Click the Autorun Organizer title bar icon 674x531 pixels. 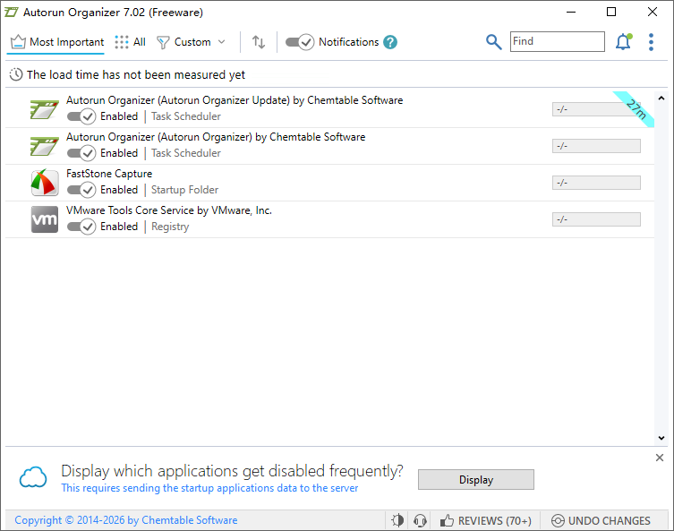(x=11, y=12)
